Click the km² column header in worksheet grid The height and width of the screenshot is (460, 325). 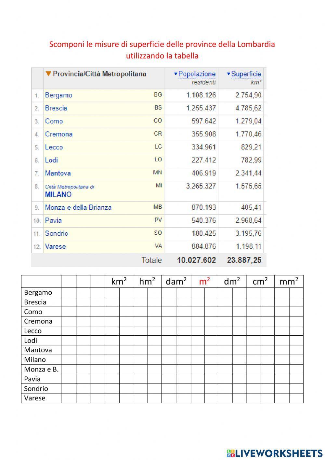119,282
